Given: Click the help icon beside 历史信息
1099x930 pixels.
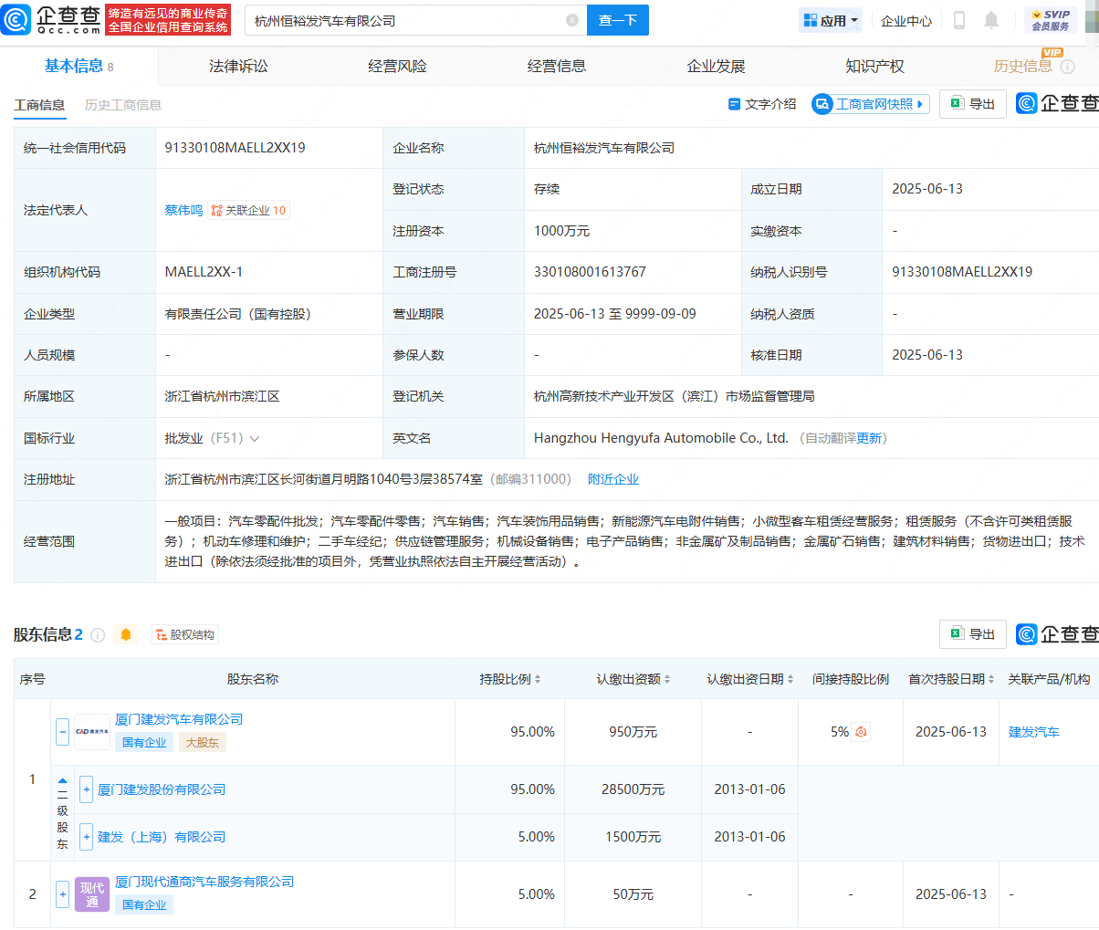Looking at the screenshot, I should tap(1067, 67).
